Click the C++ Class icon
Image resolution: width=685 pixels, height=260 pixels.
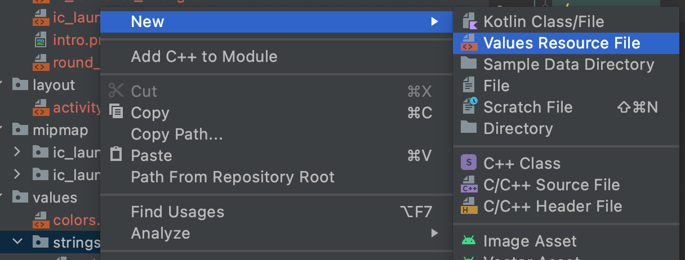tap(469, 163)
